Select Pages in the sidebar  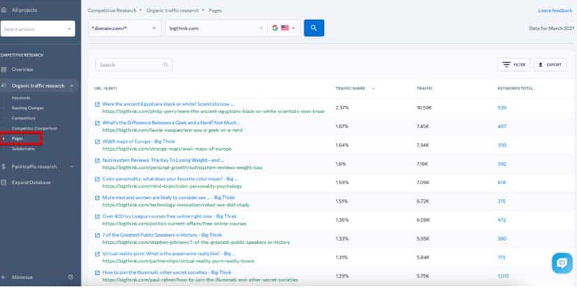pos(17,139)
